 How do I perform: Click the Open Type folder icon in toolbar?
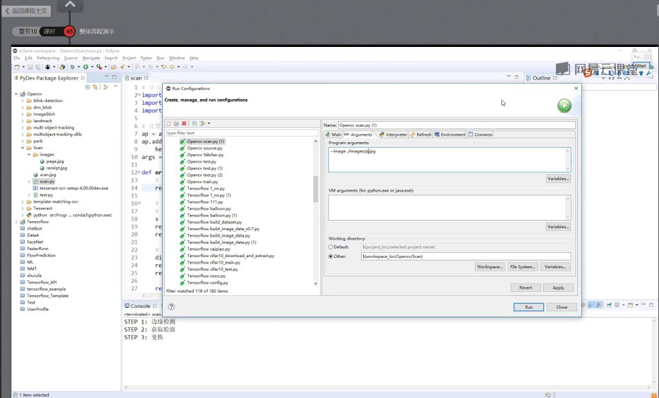114,67
